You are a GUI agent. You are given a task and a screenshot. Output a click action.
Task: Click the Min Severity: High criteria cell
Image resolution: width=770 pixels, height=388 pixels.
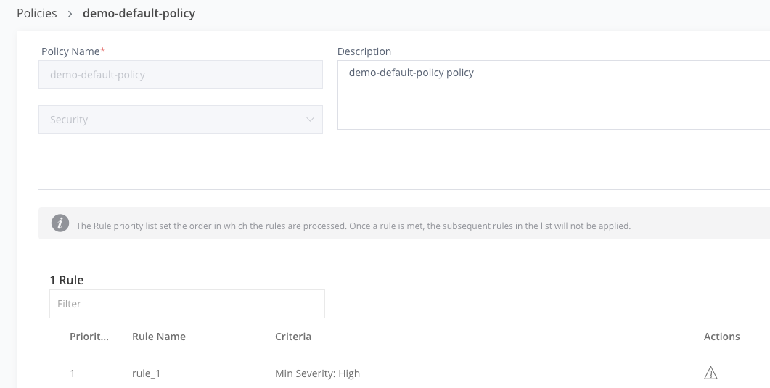[x=317, y=373]
